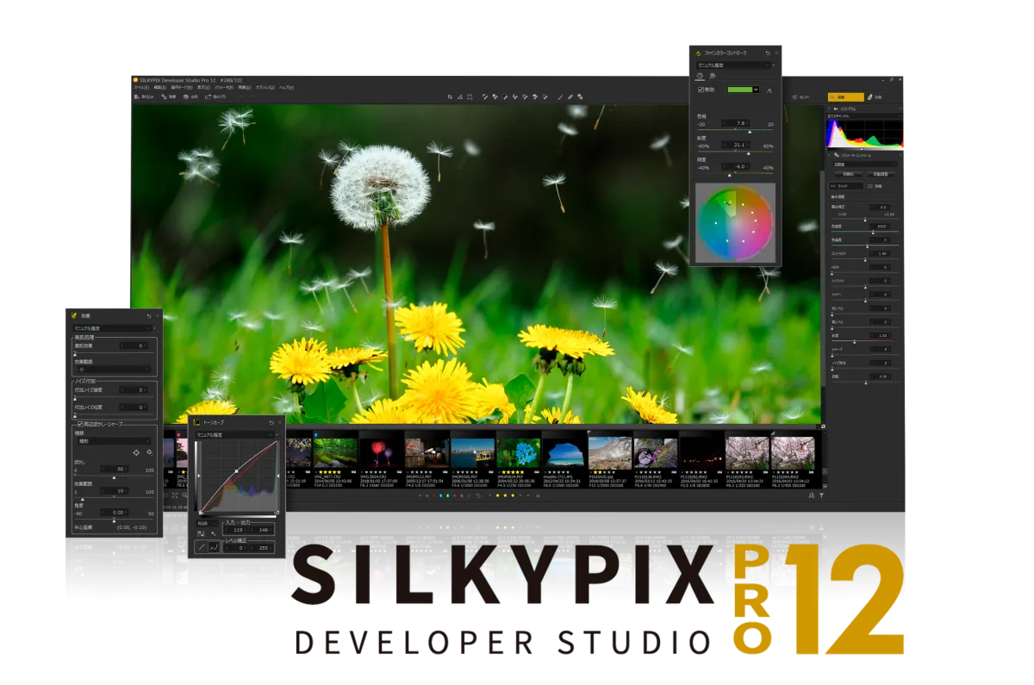Screen dimensions: 1034x685
Task: Select the straight line icon in Tone Curve
Action: pos(201,546)
